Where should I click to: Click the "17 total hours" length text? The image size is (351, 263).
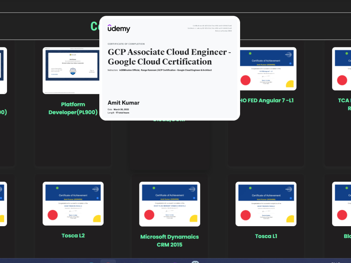tap(122, 113)
